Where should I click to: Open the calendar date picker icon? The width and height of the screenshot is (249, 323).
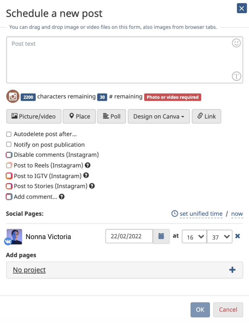(x=161, y=236)
